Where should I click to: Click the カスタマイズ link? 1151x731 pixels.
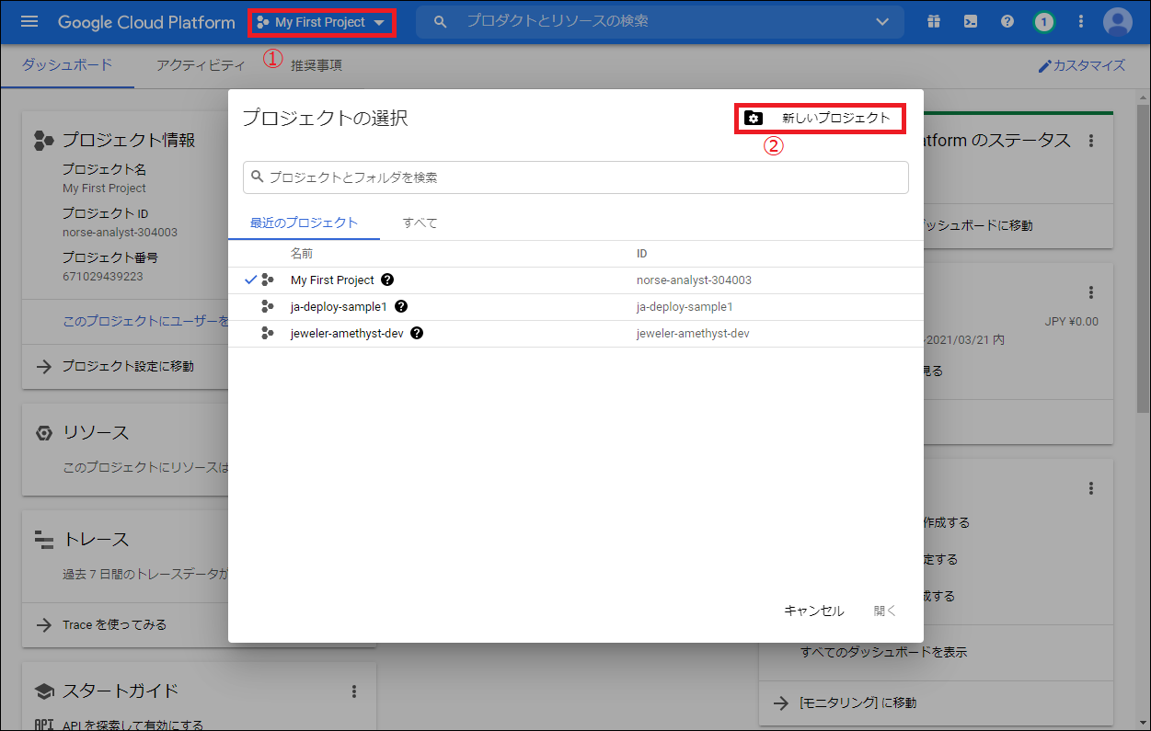(1082, 66)
